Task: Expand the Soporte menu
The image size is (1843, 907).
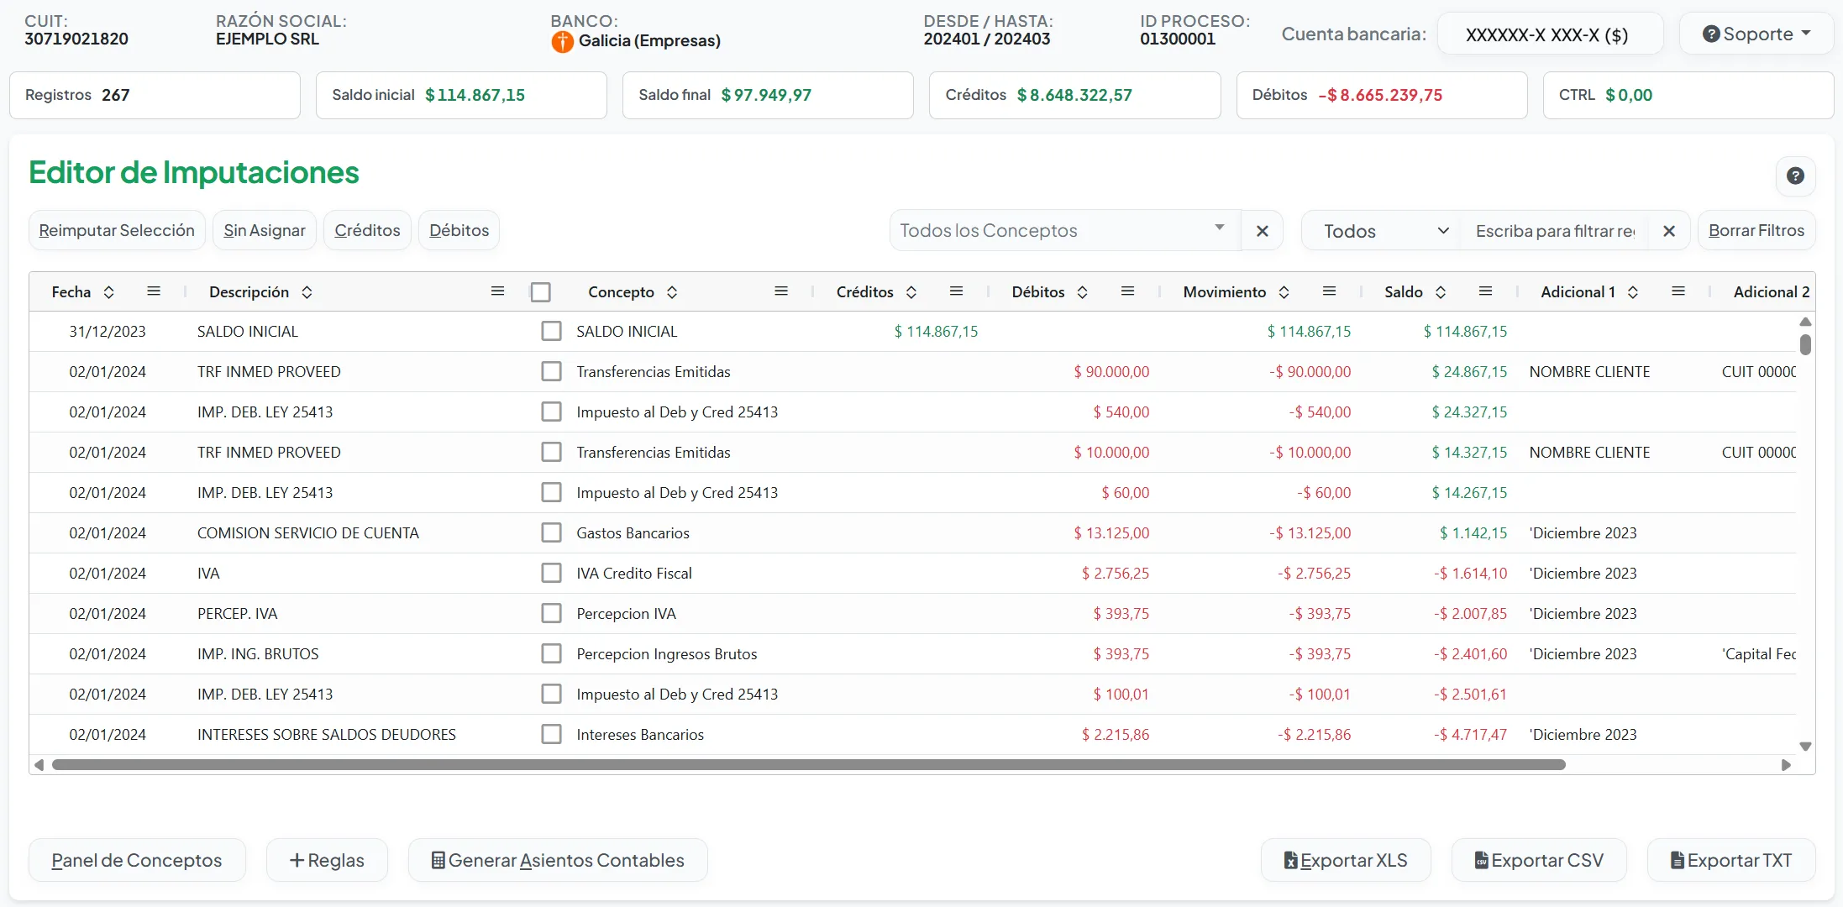Action: click(x=1756, y=34)
